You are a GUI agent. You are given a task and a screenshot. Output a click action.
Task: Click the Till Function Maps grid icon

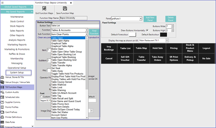pos(2,87)
